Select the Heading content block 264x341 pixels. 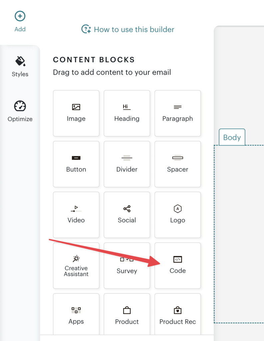pyautogui.click(x=127, y=113)
